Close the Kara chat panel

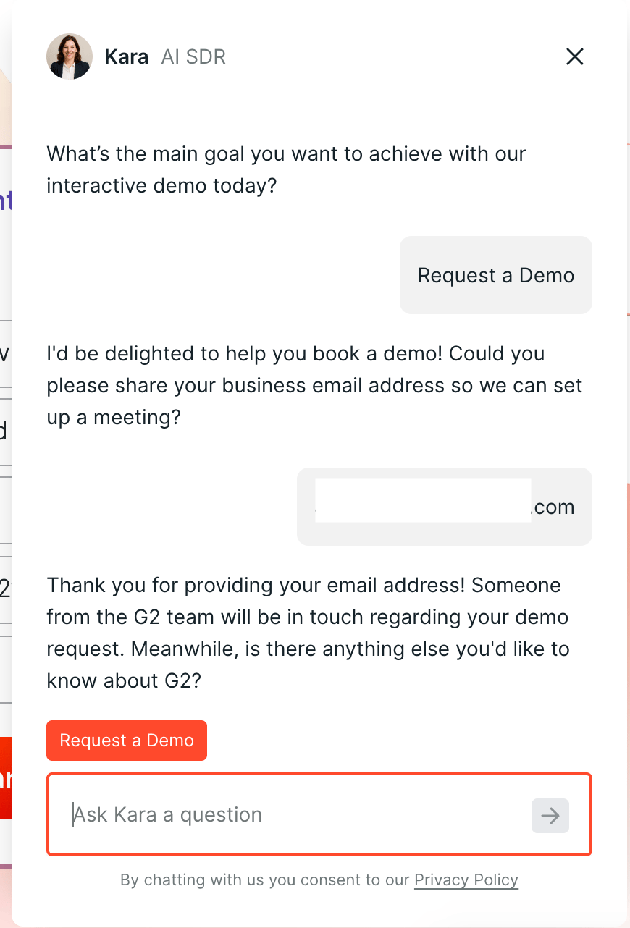pyautogui.click(x=575, y=56)
